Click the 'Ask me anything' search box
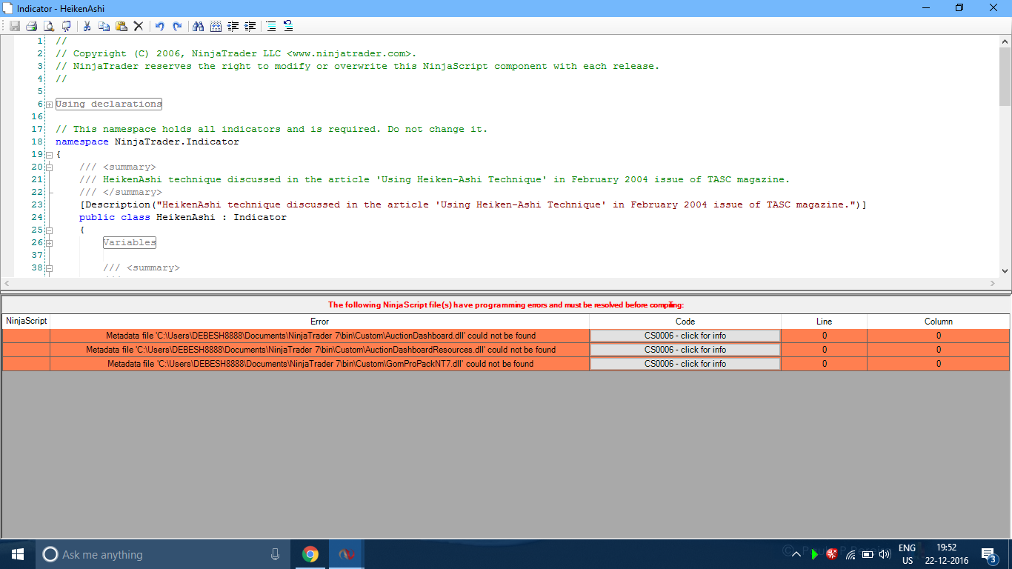Screen dimensions: 1012x569 click(x=163, y=554)
